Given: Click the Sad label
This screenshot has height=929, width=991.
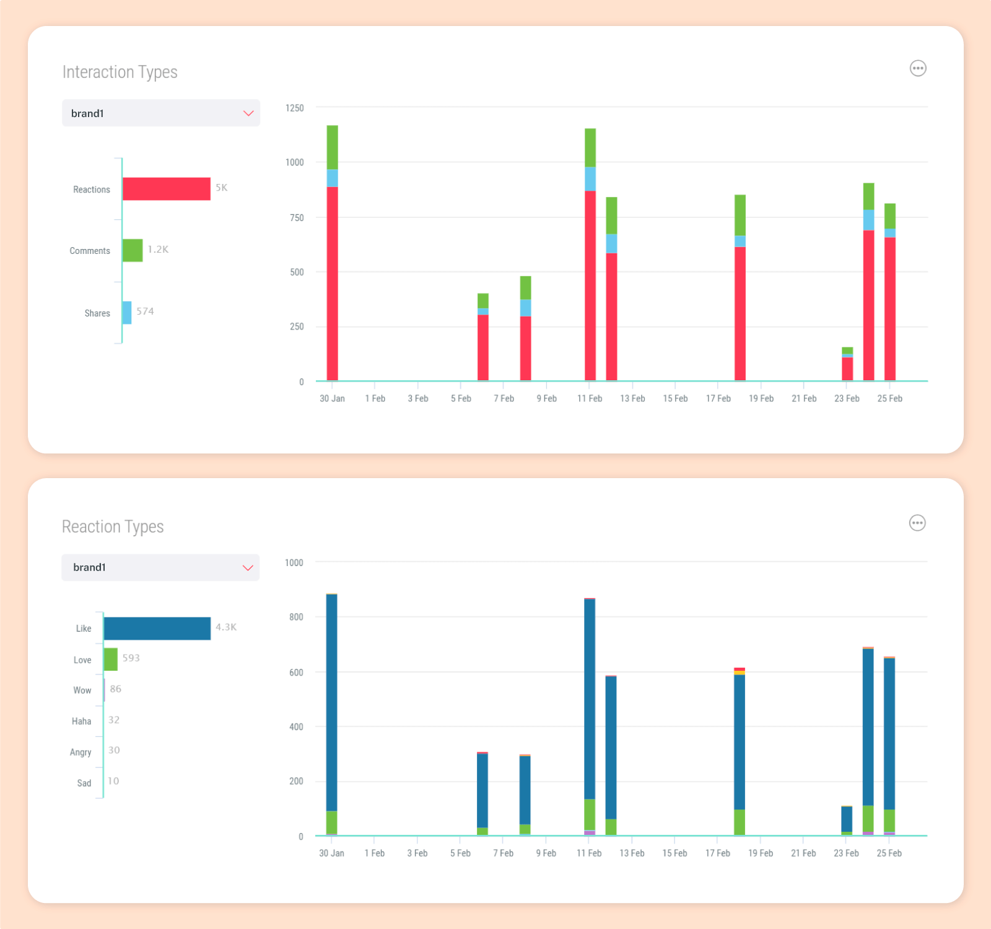Looking at the screenshot, I should click(x=84, y=783).
